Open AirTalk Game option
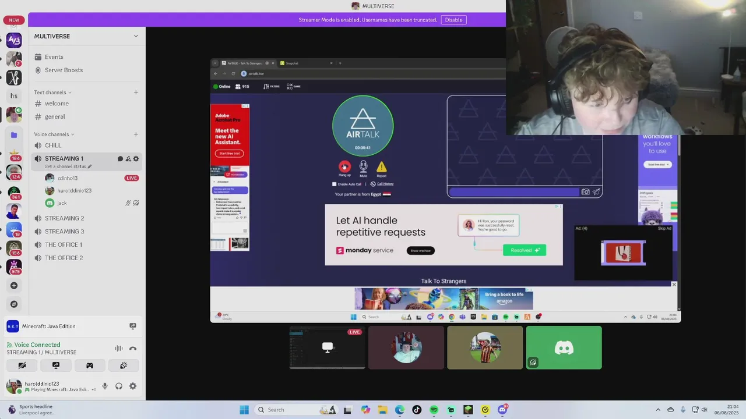The image size is (746, 419). pos(293,86)
